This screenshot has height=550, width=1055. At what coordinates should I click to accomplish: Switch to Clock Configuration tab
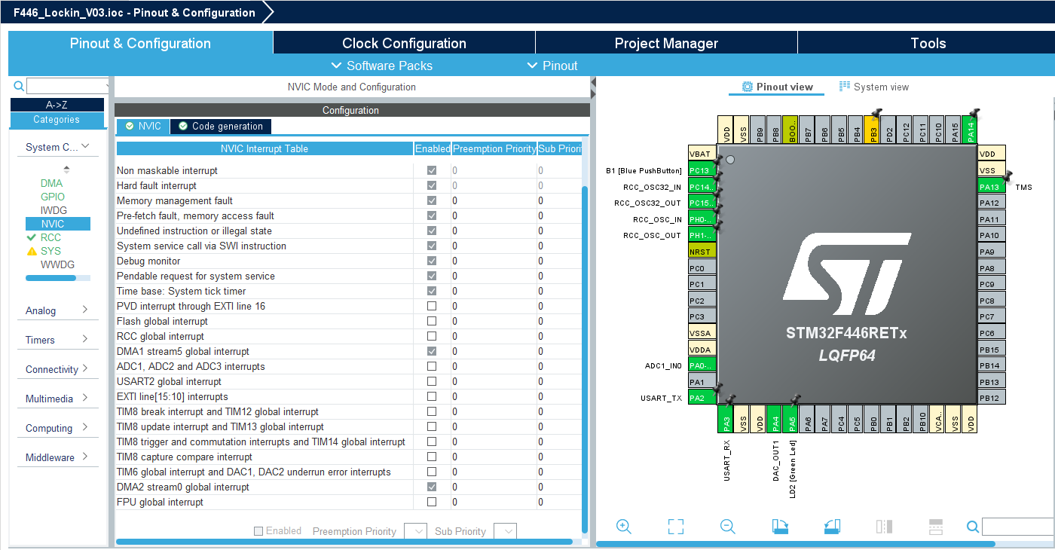[x=404, y=43]
